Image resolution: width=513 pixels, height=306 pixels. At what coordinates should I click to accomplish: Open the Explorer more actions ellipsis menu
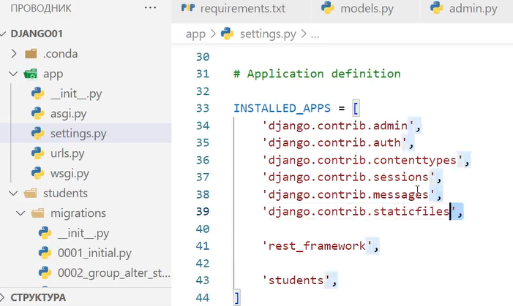pos(150,7)
